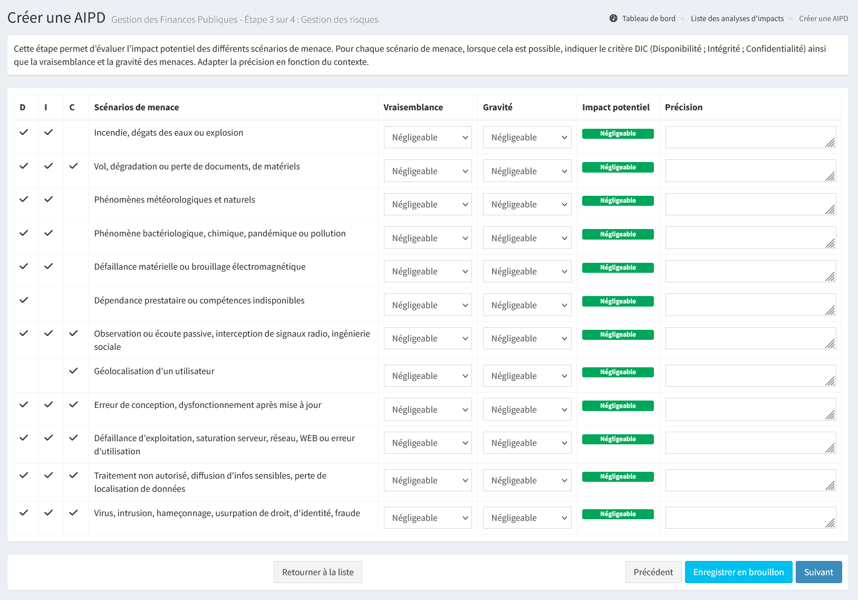The width and height of the screenshot is (858, 600).
Task: Open Gravité dropdown for Virus, intrusion row
Action: [527, 518]
